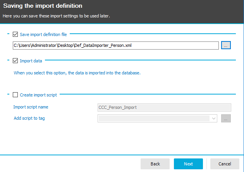Screen dimensions: 244x172
Task: Enable the Create import script checkbox
Action: click(15, 95)
